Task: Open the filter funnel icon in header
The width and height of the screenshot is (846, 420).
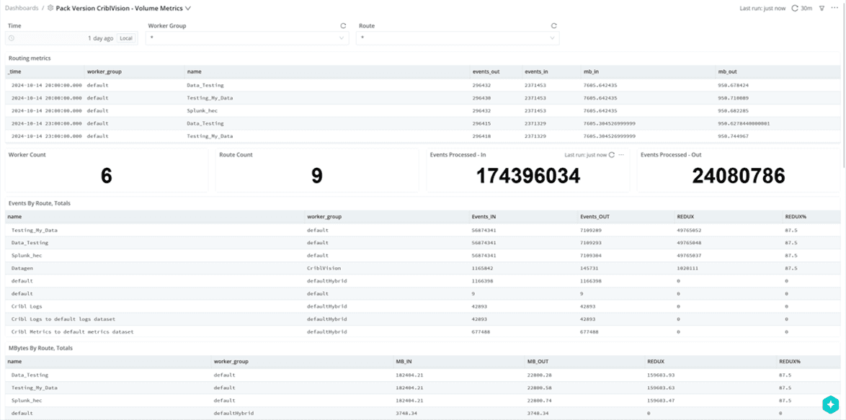Action: tap(821, 9)
